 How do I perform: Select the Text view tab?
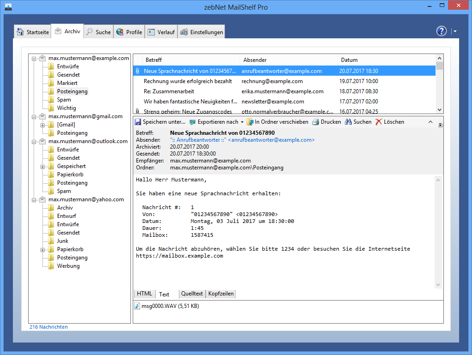pos(164,294)
